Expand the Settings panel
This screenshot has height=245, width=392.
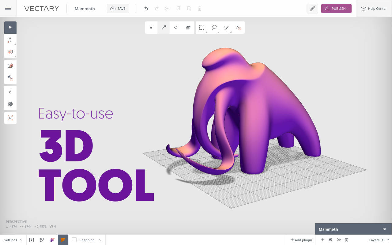13,240
